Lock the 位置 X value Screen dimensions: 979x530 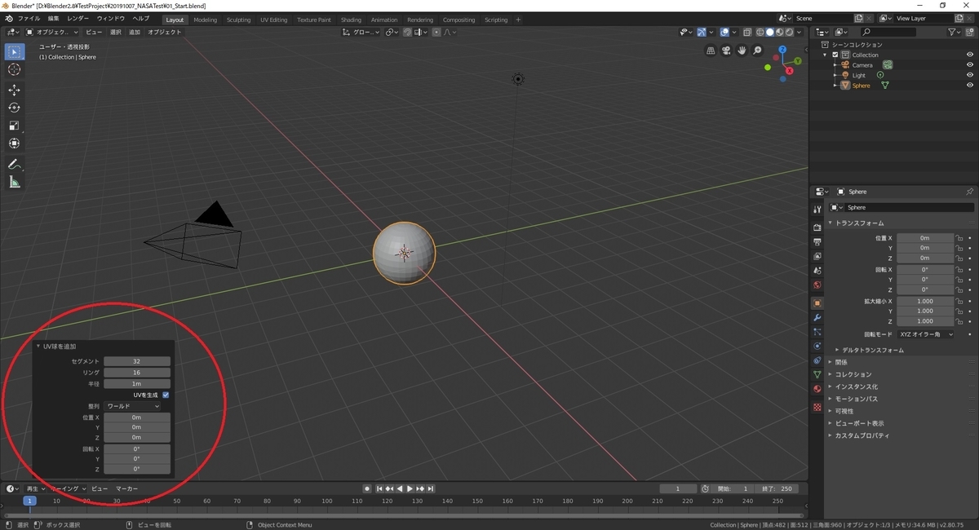pyautogui.click(x=959, y=238)
